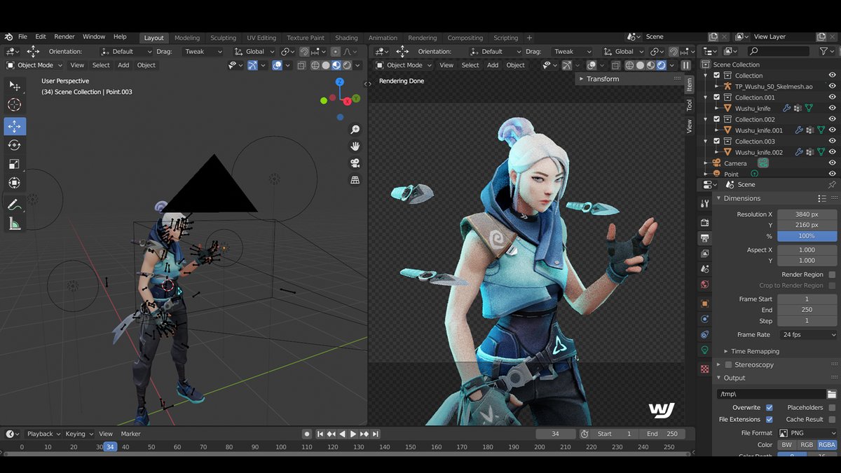Click the Pan view hand icon

[355, 146]
